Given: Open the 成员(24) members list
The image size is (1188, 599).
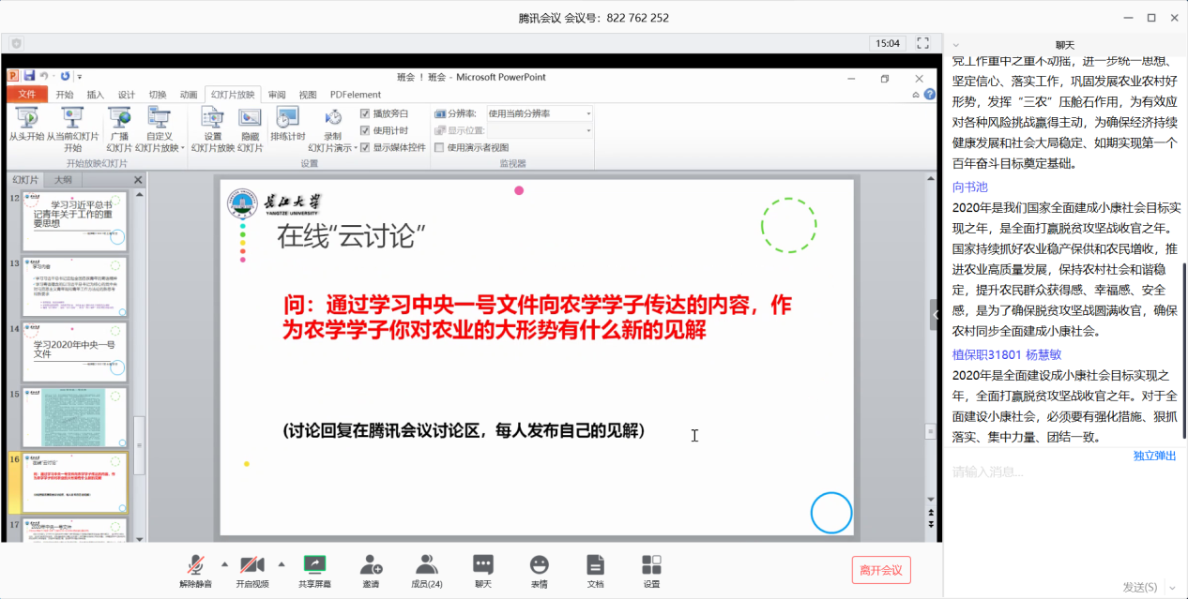Looking at the screenshot, I should tap(427, 565).
